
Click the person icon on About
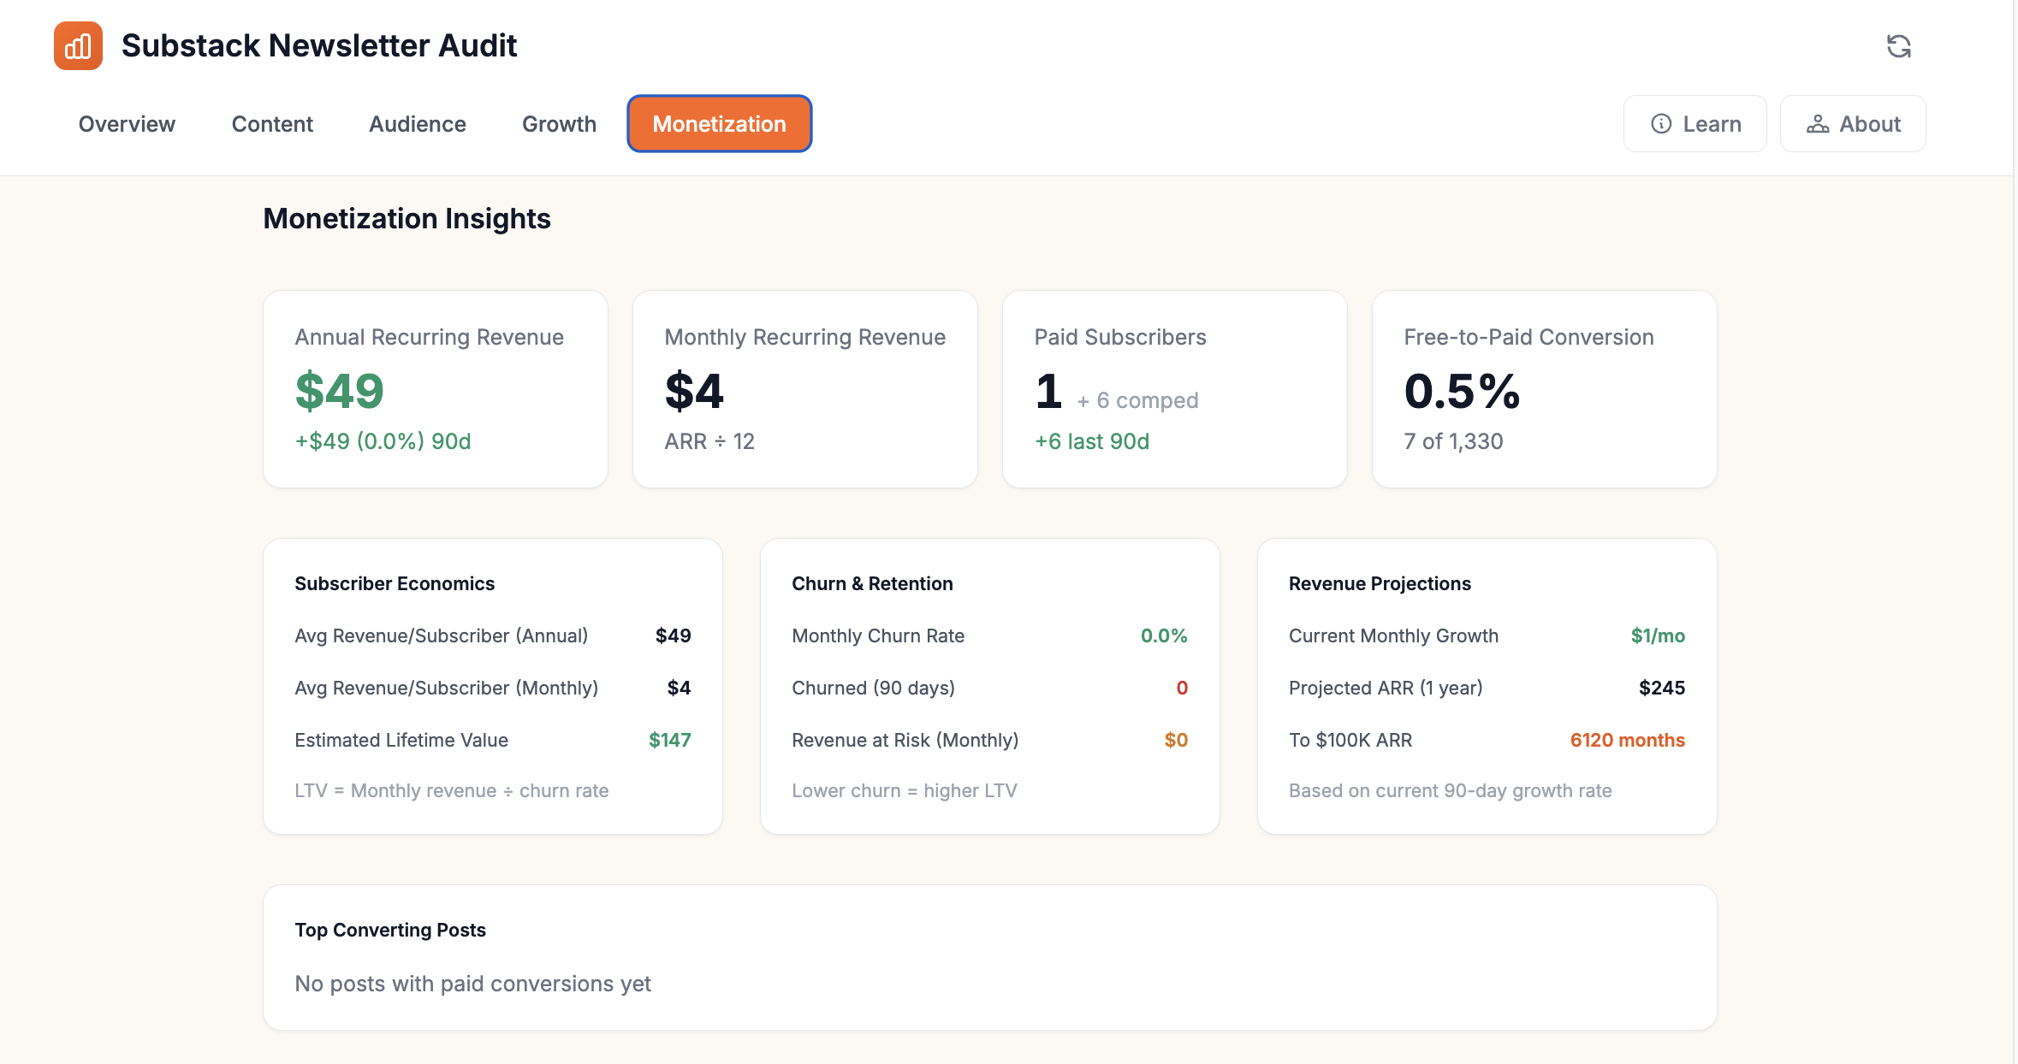(x=1818, y=124)
